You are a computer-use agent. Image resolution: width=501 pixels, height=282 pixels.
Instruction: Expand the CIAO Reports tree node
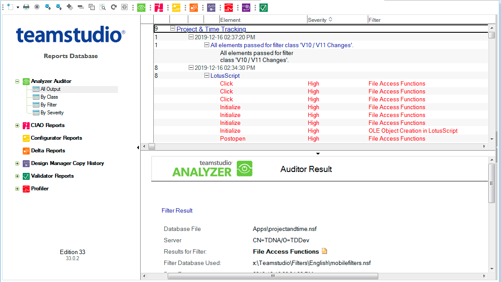[17, 126]
